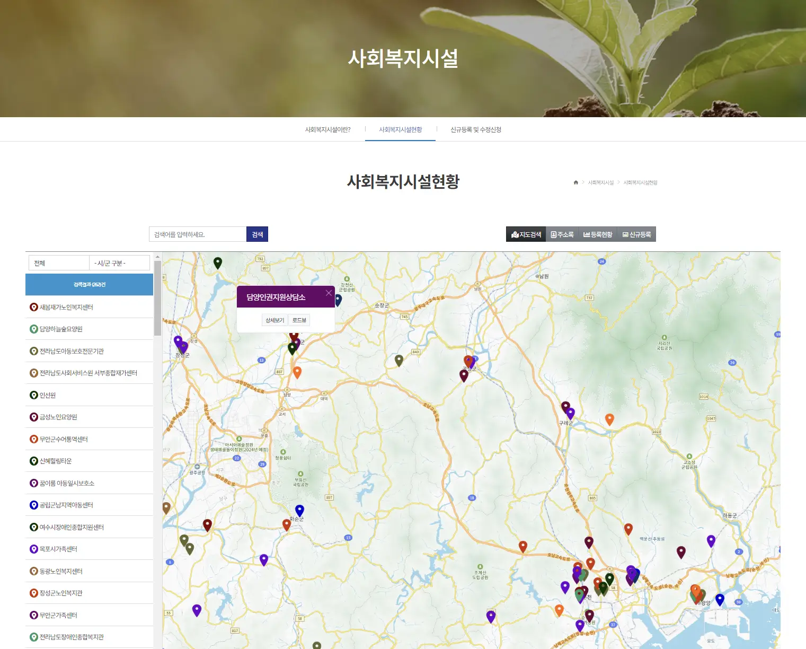Screen dimensions: 806x649
Task: Open 상세보기 in the 담양인권지원상담소 popup
Action: (x=273, y=320)
